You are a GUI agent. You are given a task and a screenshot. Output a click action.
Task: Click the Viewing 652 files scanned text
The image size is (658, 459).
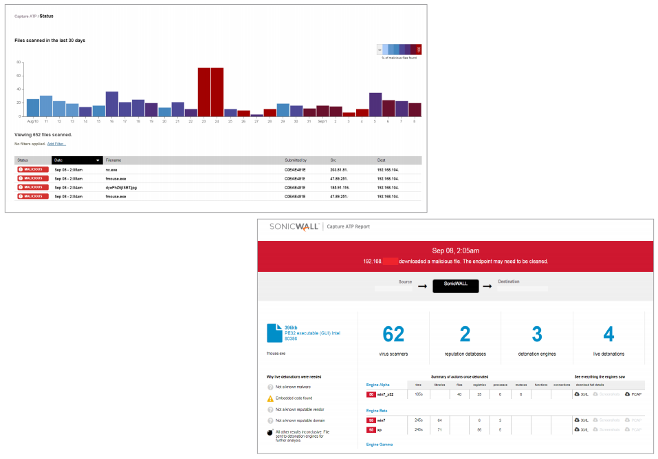(43, 135)
